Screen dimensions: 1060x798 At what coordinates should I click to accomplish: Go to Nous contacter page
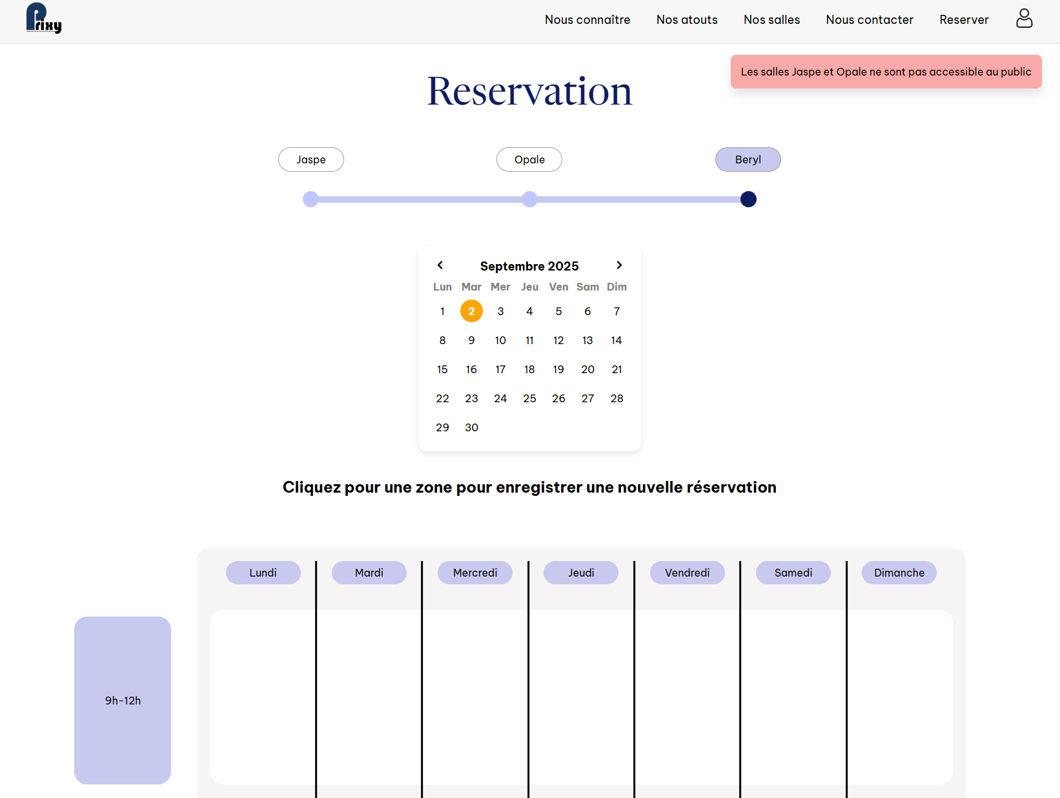pos(869,20)
